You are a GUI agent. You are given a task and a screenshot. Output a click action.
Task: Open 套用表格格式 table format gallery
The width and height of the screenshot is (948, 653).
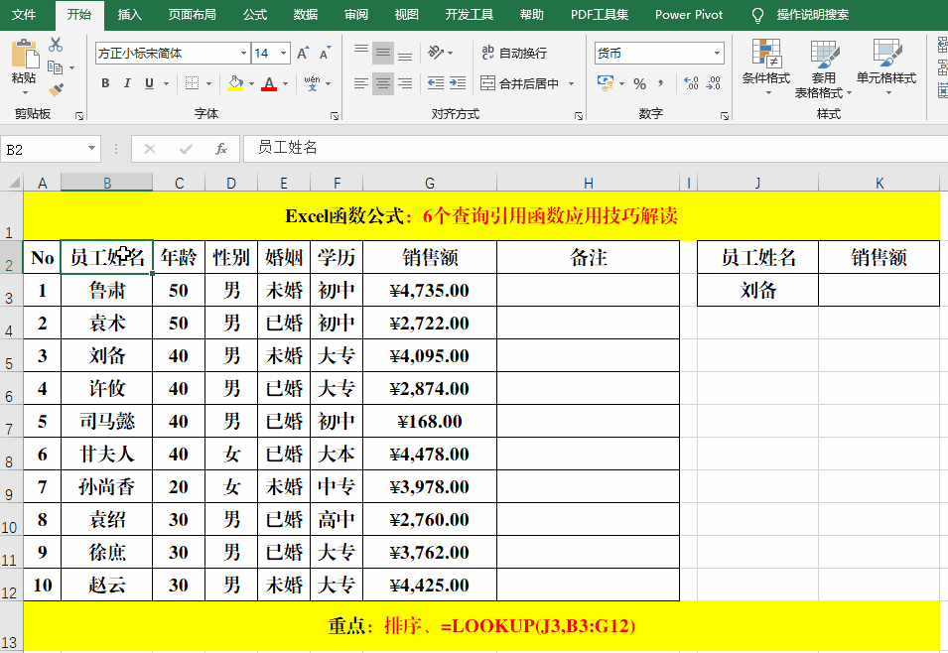coord(823,67)
